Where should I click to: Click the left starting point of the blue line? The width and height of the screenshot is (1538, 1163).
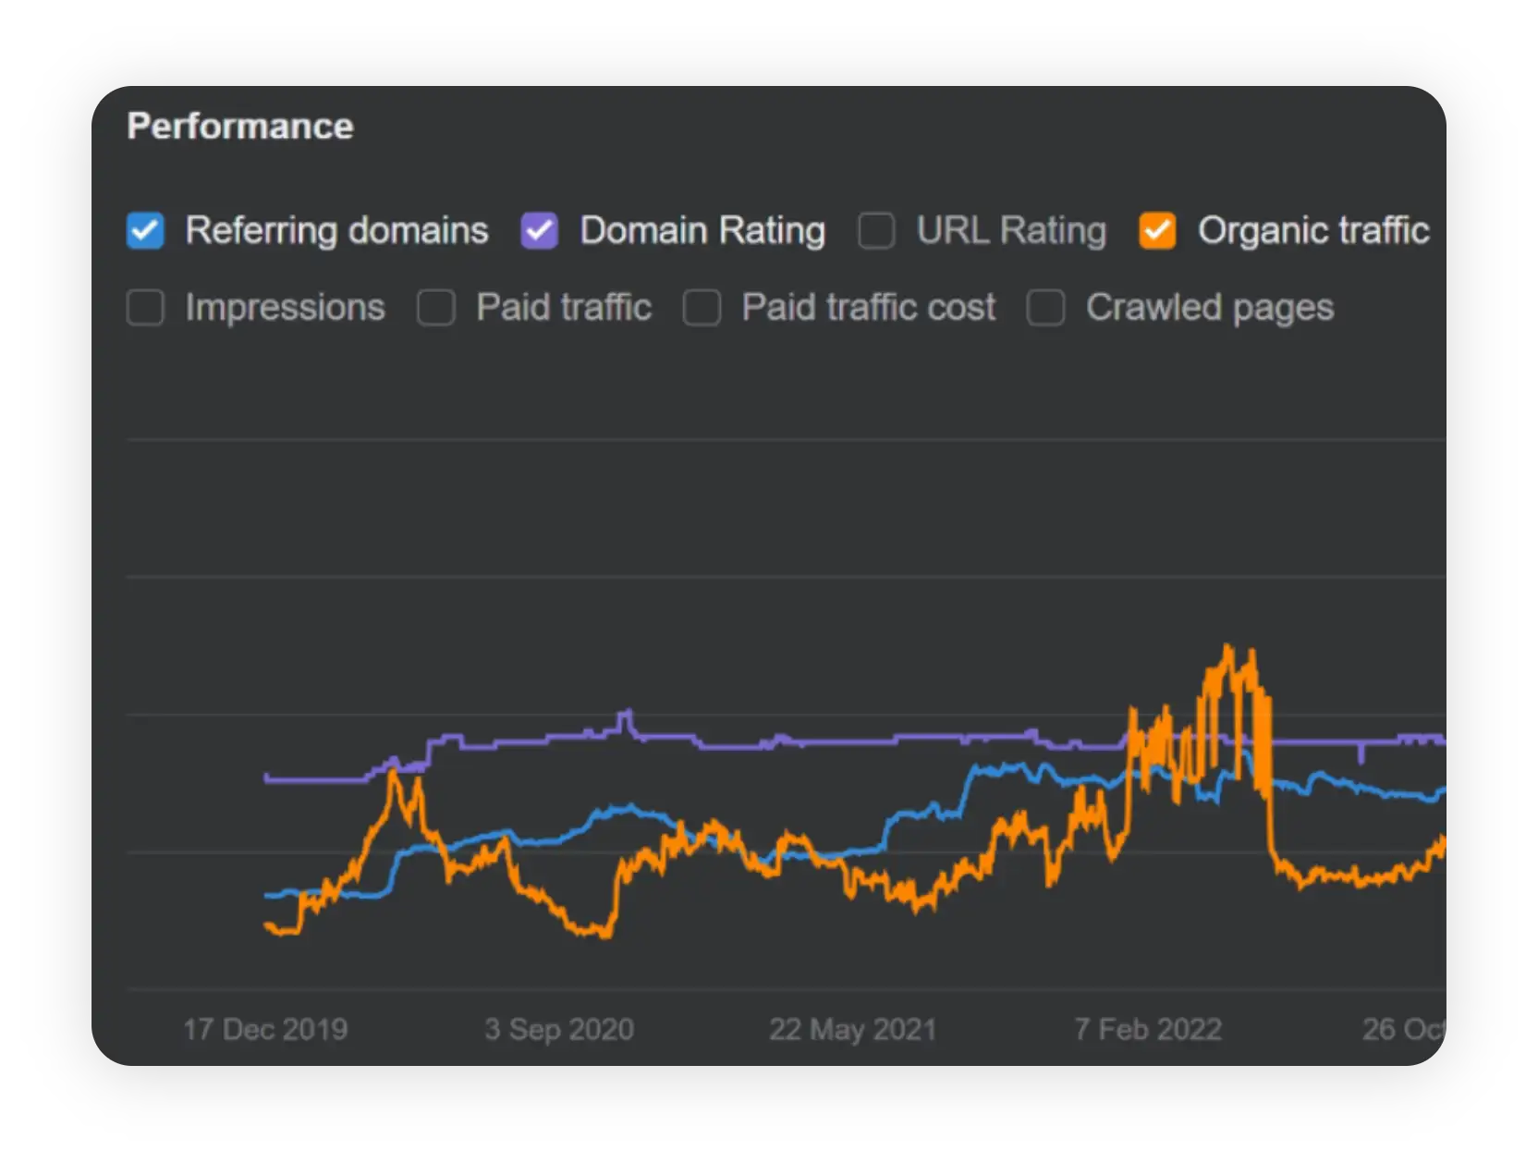pos(268,895)
